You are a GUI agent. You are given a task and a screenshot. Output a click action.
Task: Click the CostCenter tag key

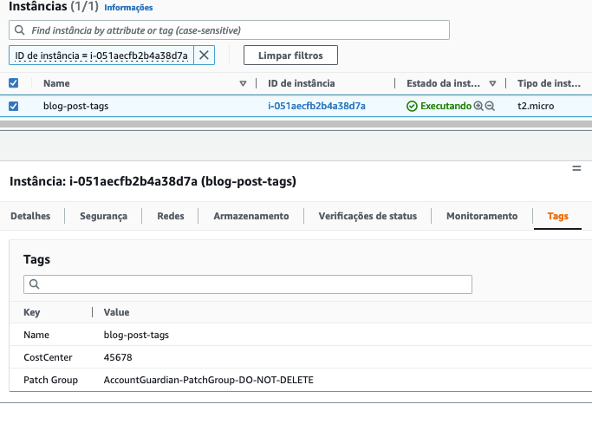coord(48,357)
